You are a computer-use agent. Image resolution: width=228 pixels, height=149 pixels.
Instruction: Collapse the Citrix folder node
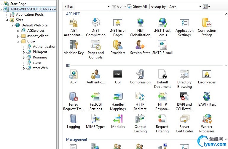click(18, 42)
